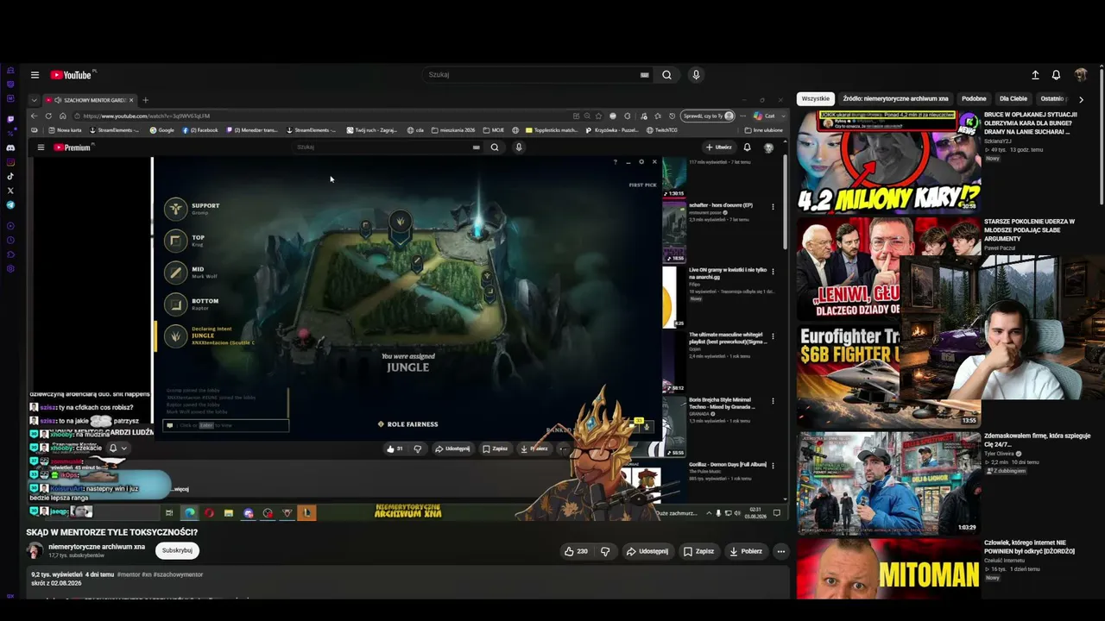Select the MID role icon in game lobby
Image resolution: width=1105 pixels, height=621 pixels.
176,273
